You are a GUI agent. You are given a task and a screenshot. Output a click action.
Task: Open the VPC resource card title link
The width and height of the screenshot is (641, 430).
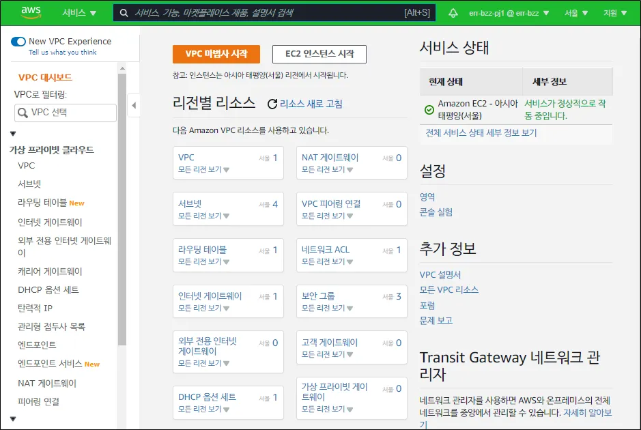point(186,158)
